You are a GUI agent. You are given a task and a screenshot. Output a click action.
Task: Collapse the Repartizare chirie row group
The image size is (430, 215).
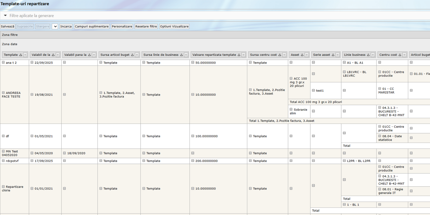click(3, 187)
